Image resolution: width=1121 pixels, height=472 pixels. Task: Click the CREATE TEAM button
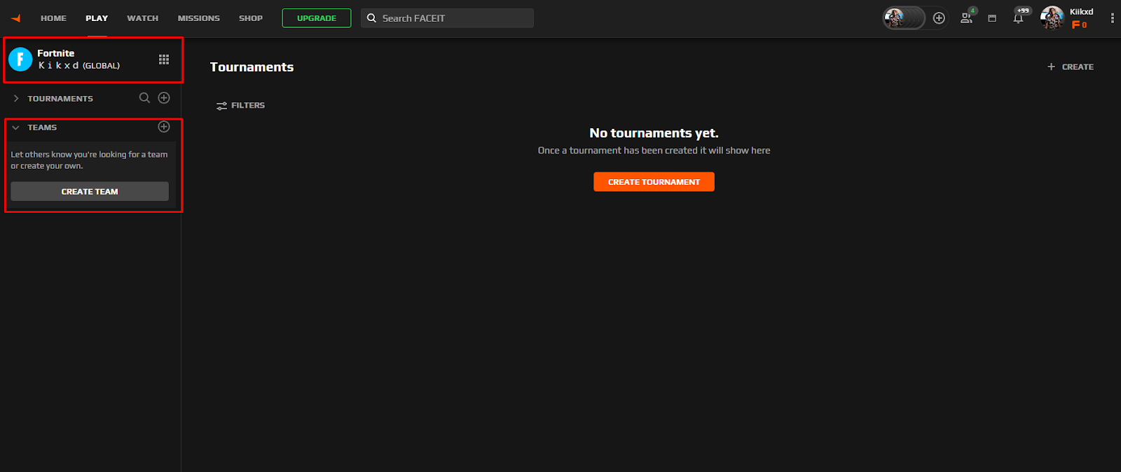[x=90, y=191]
